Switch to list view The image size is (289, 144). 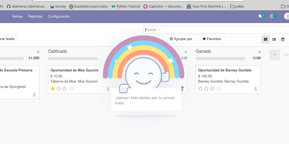(x=274, y=39)
